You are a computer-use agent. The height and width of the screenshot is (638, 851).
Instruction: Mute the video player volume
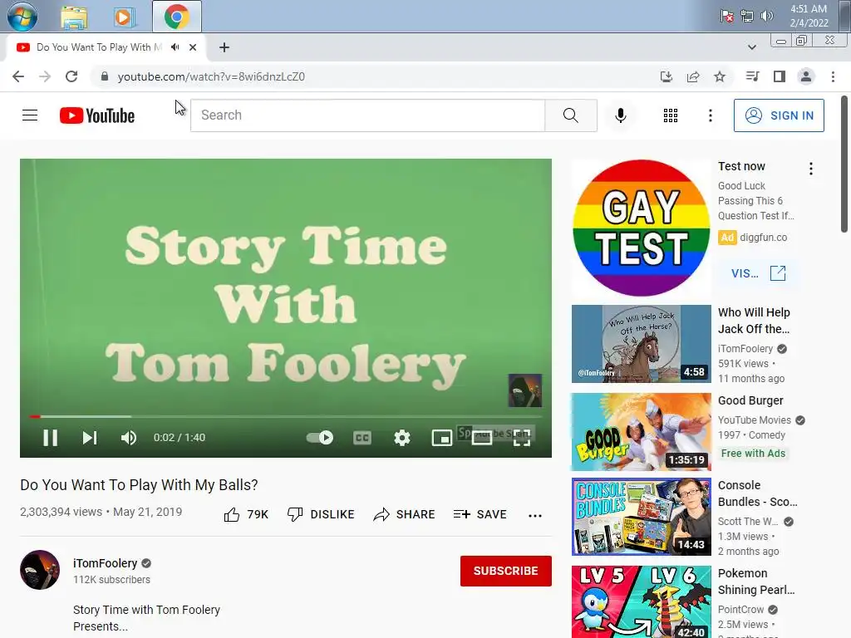pos(129,437)
